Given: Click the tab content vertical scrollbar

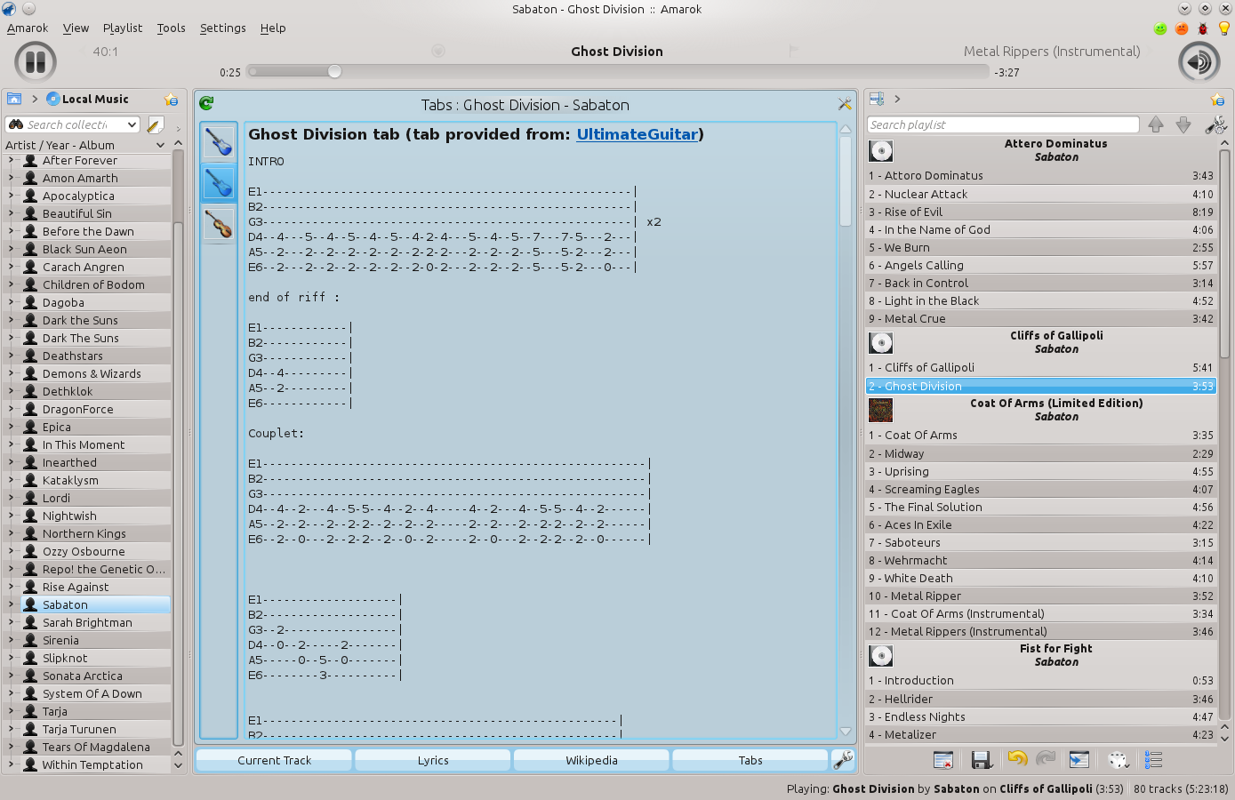Looking at the screenshot, I should click(x=846, y=182).
